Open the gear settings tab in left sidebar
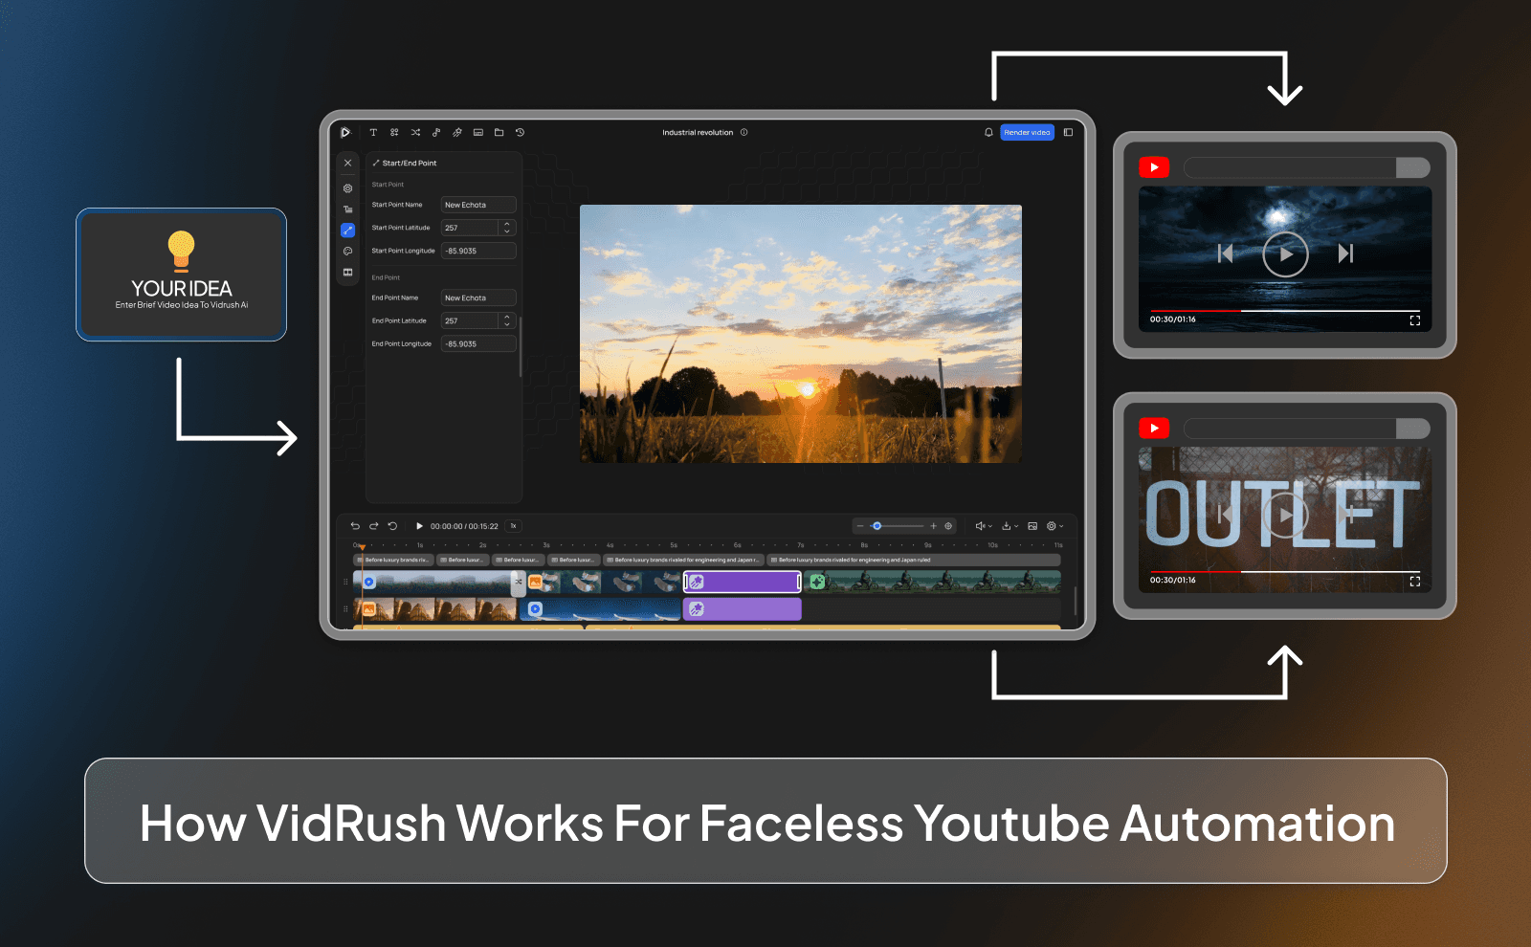Viewport: 1531px width, 947px height. (x=347, y=188)
